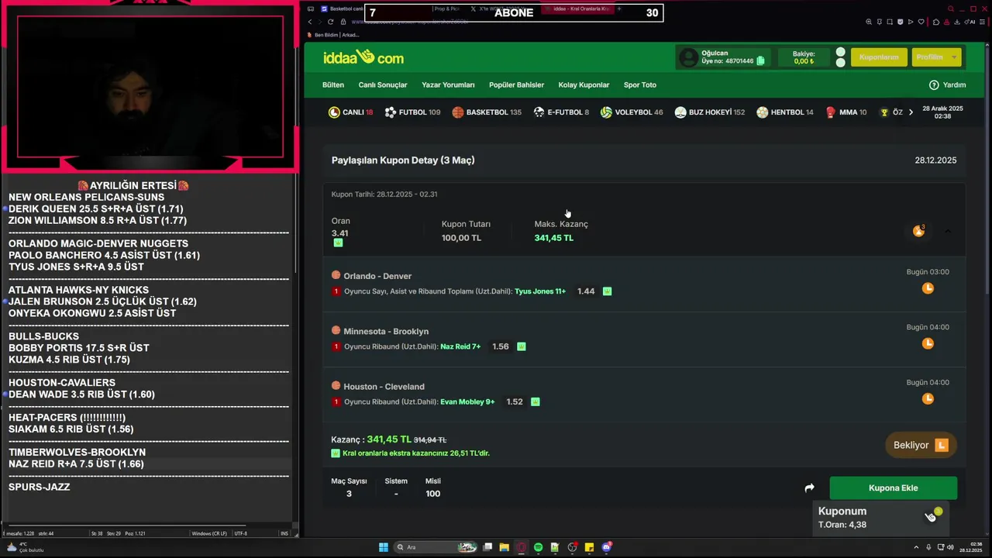The image size is (992, 558).
Task: Open File Explorer from the taskbar
Action: click(x=504, y=547)
